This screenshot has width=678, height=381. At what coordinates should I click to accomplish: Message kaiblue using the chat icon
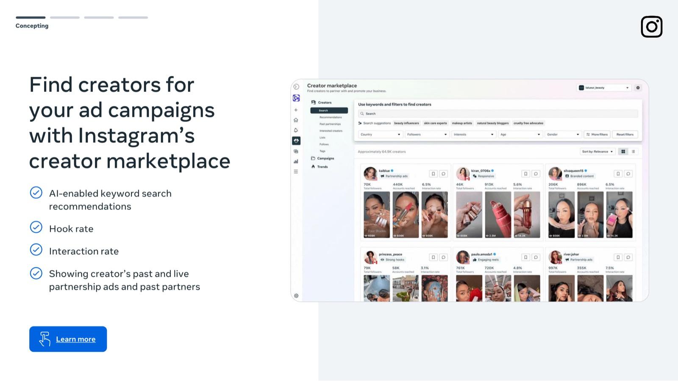[443, 174]
